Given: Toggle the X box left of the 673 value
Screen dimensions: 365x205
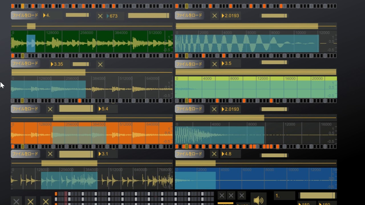Looking at the screenshot, I should coord(100,16).
